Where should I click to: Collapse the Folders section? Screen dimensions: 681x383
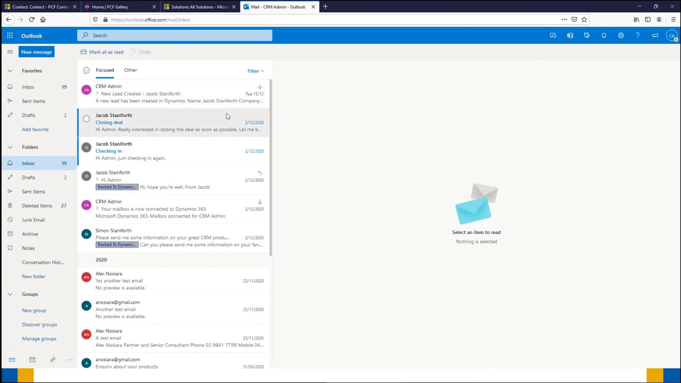click(x=10, y=147)
